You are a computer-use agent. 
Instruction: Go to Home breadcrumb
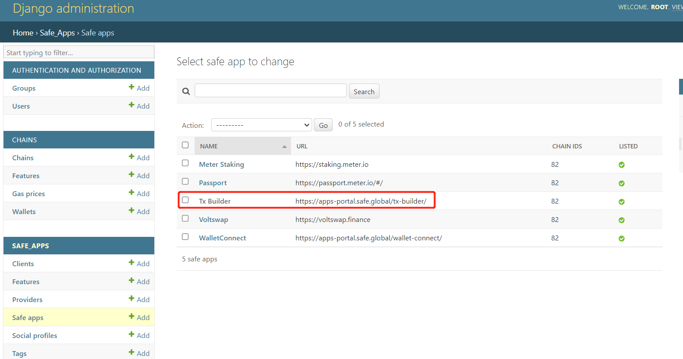point(23,33)
